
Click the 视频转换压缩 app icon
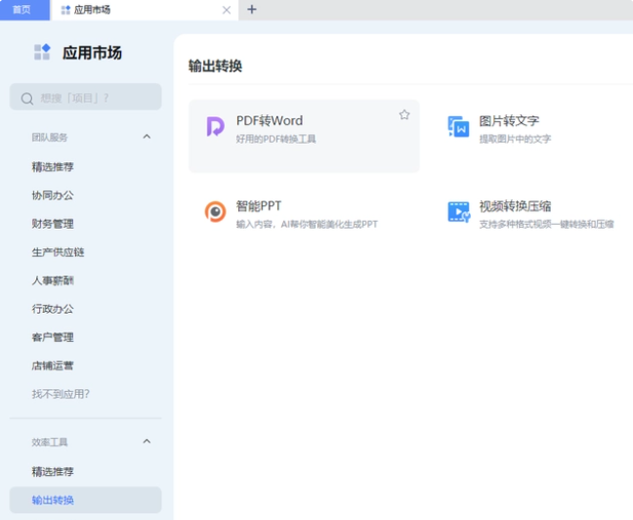tap(458, 211)
